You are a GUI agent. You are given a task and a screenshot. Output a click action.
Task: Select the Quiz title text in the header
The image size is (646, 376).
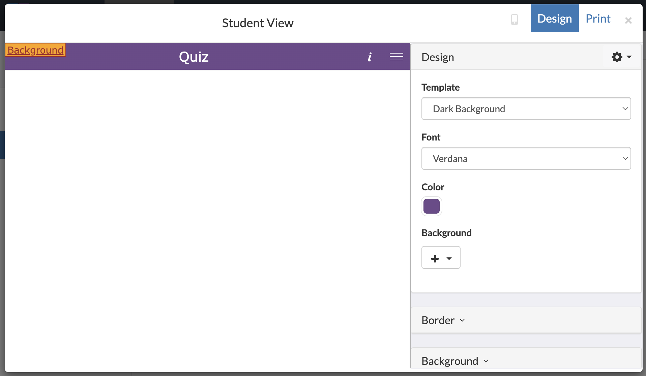click(x=194, y=57)
